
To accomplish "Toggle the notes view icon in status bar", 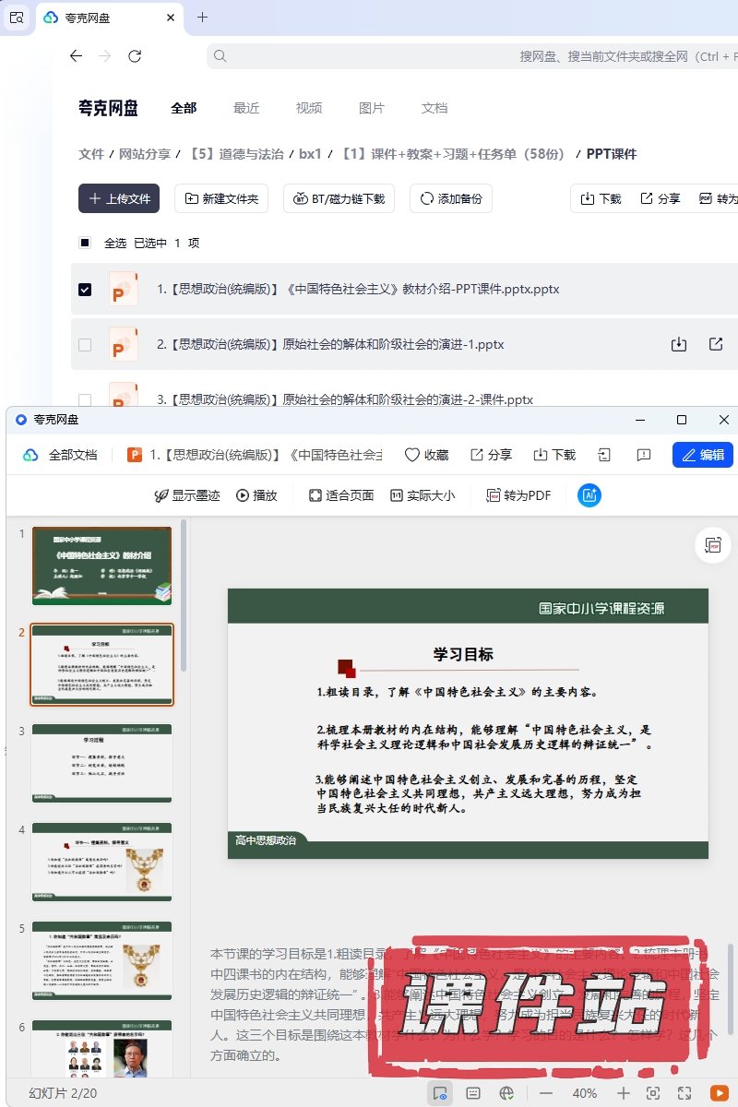I will 473,1093.
